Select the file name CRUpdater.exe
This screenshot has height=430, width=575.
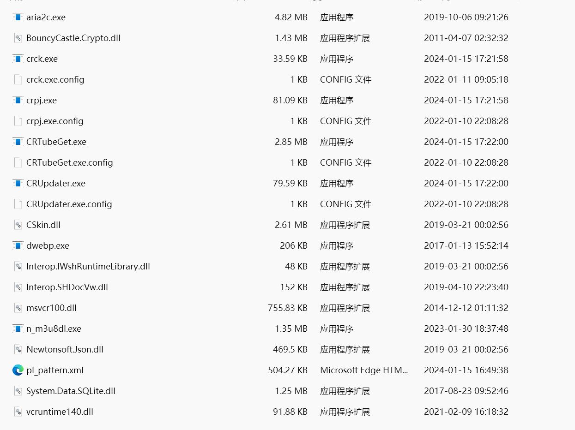(x=56, y=184)
